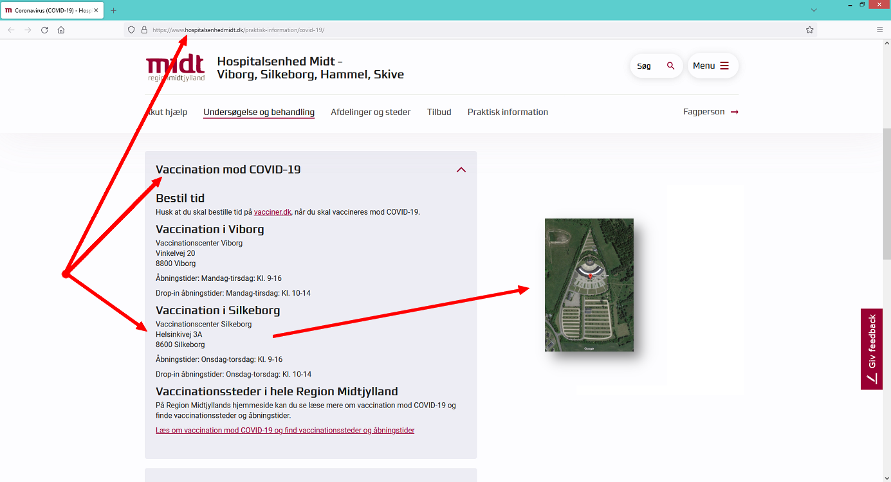Open the site Menu button
The height and width of the screenshot is (482, 891).
point(712,66)
